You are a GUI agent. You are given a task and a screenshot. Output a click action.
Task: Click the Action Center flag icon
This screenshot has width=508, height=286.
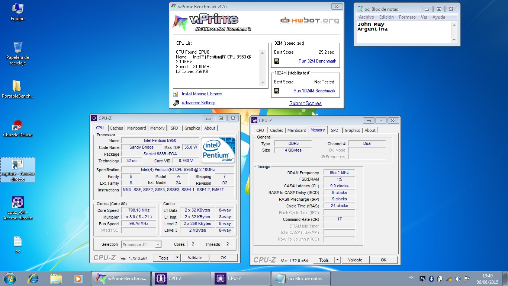467,279
